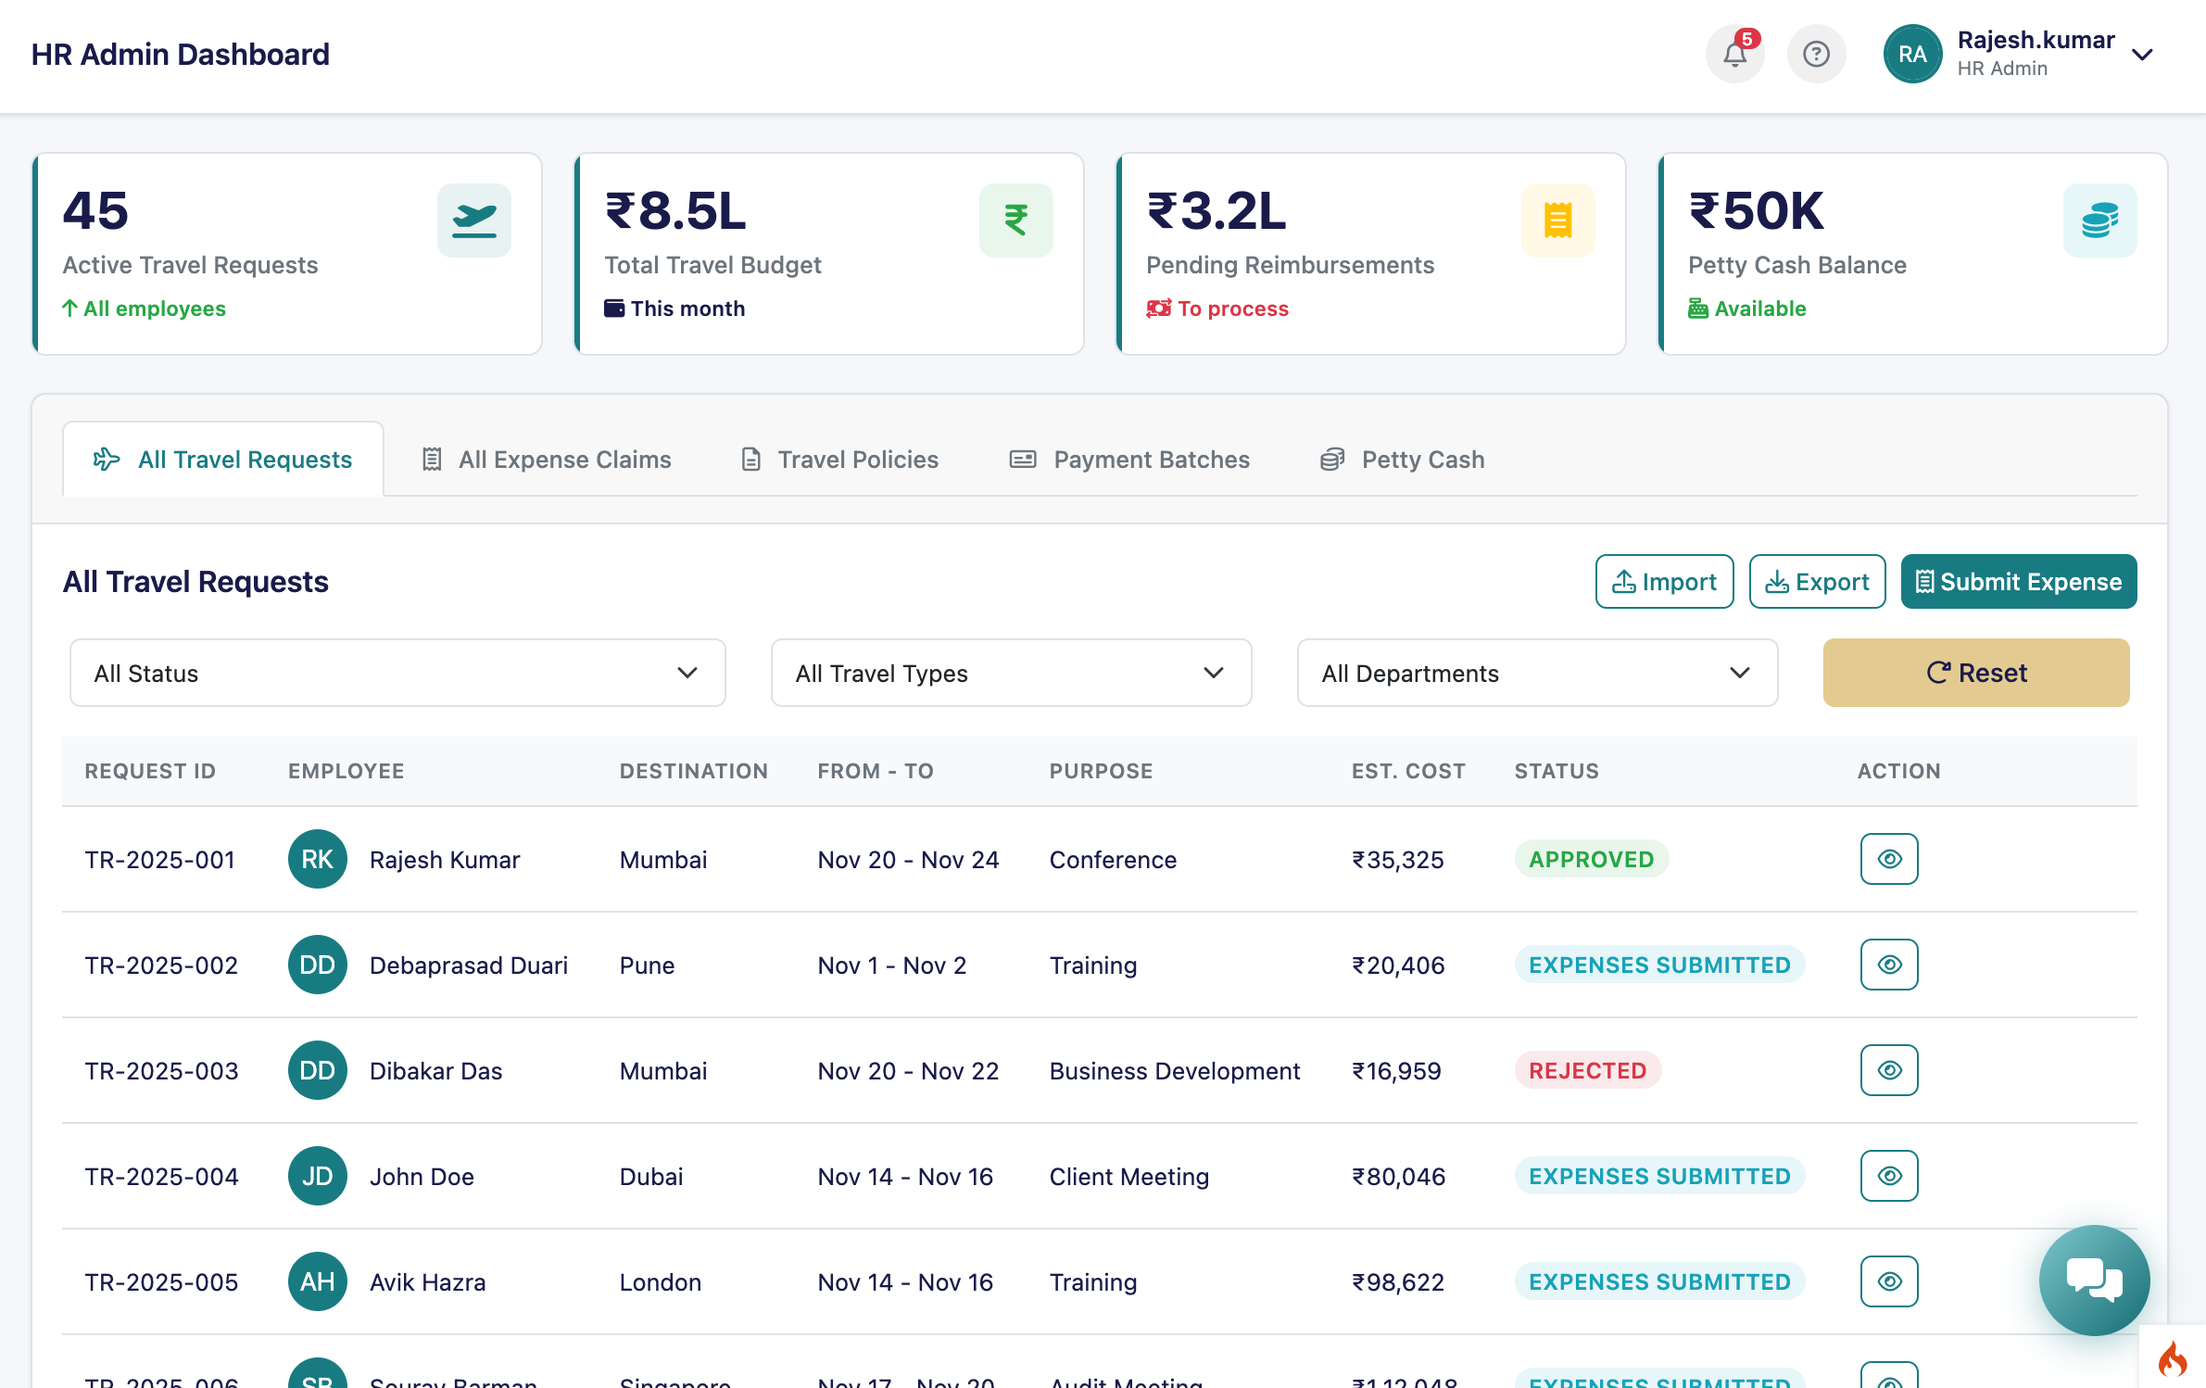
Task: Click the help question mark icon
Action: 1816,54
